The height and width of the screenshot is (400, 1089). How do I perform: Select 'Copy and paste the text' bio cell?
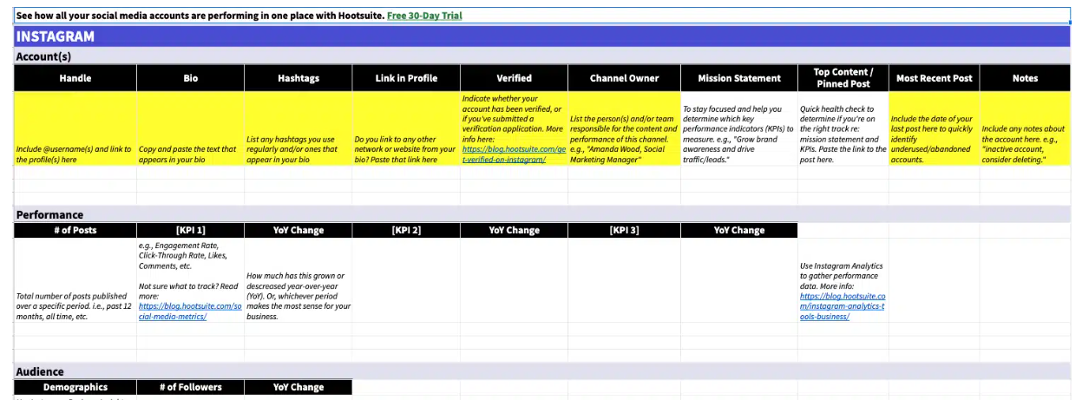[191, 129]
